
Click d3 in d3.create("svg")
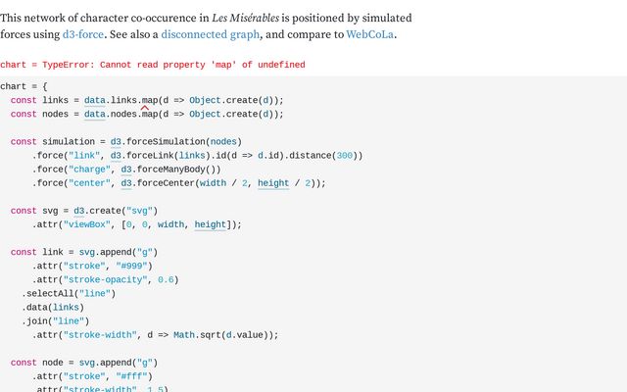click(79, 210)
